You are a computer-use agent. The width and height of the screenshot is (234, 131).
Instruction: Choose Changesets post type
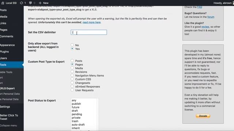point(72,83)
